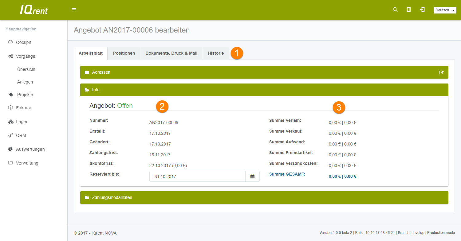Click the Reserviert bis date field
The width and height of the screenshot is (461, 241).
[197, 177]
